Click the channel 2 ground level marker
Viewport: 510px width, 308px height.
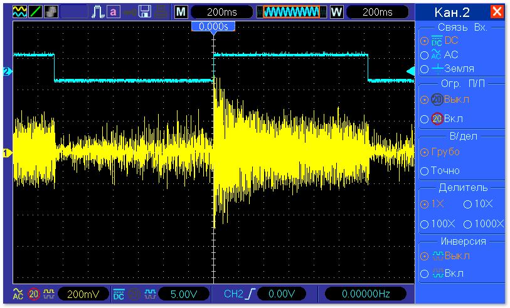click(x=8, y=71)
